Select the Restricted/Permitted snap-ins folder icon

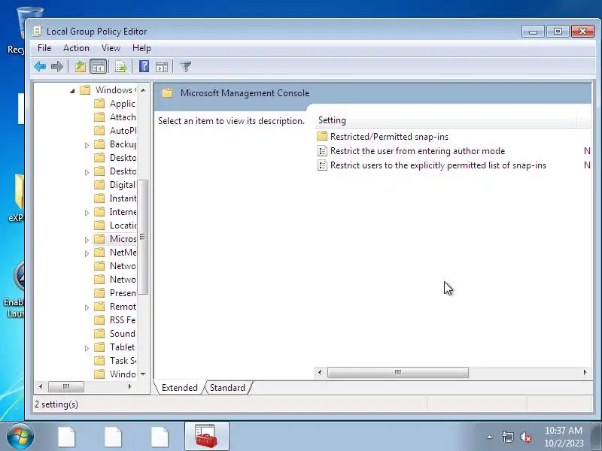[x=322, y=136]
